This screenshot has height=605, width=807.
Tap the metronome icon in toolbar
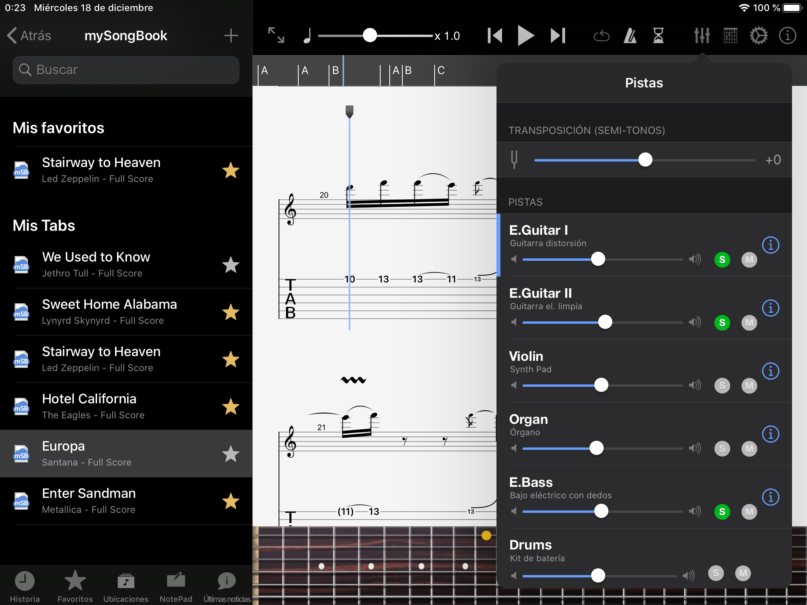[630, 36]
